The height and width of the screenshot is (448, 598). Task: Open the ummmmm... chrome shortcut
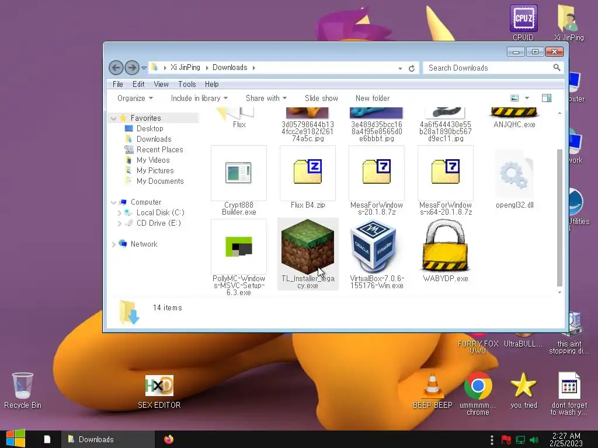point(478,394)
